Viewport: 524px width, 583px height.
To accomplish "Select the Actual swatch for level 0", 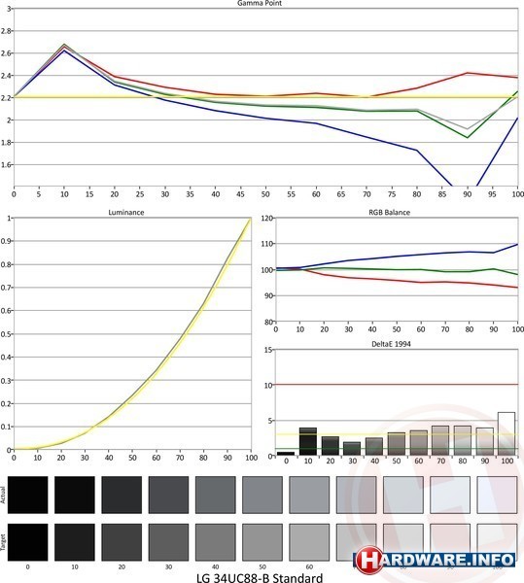I will click(28, 495).
